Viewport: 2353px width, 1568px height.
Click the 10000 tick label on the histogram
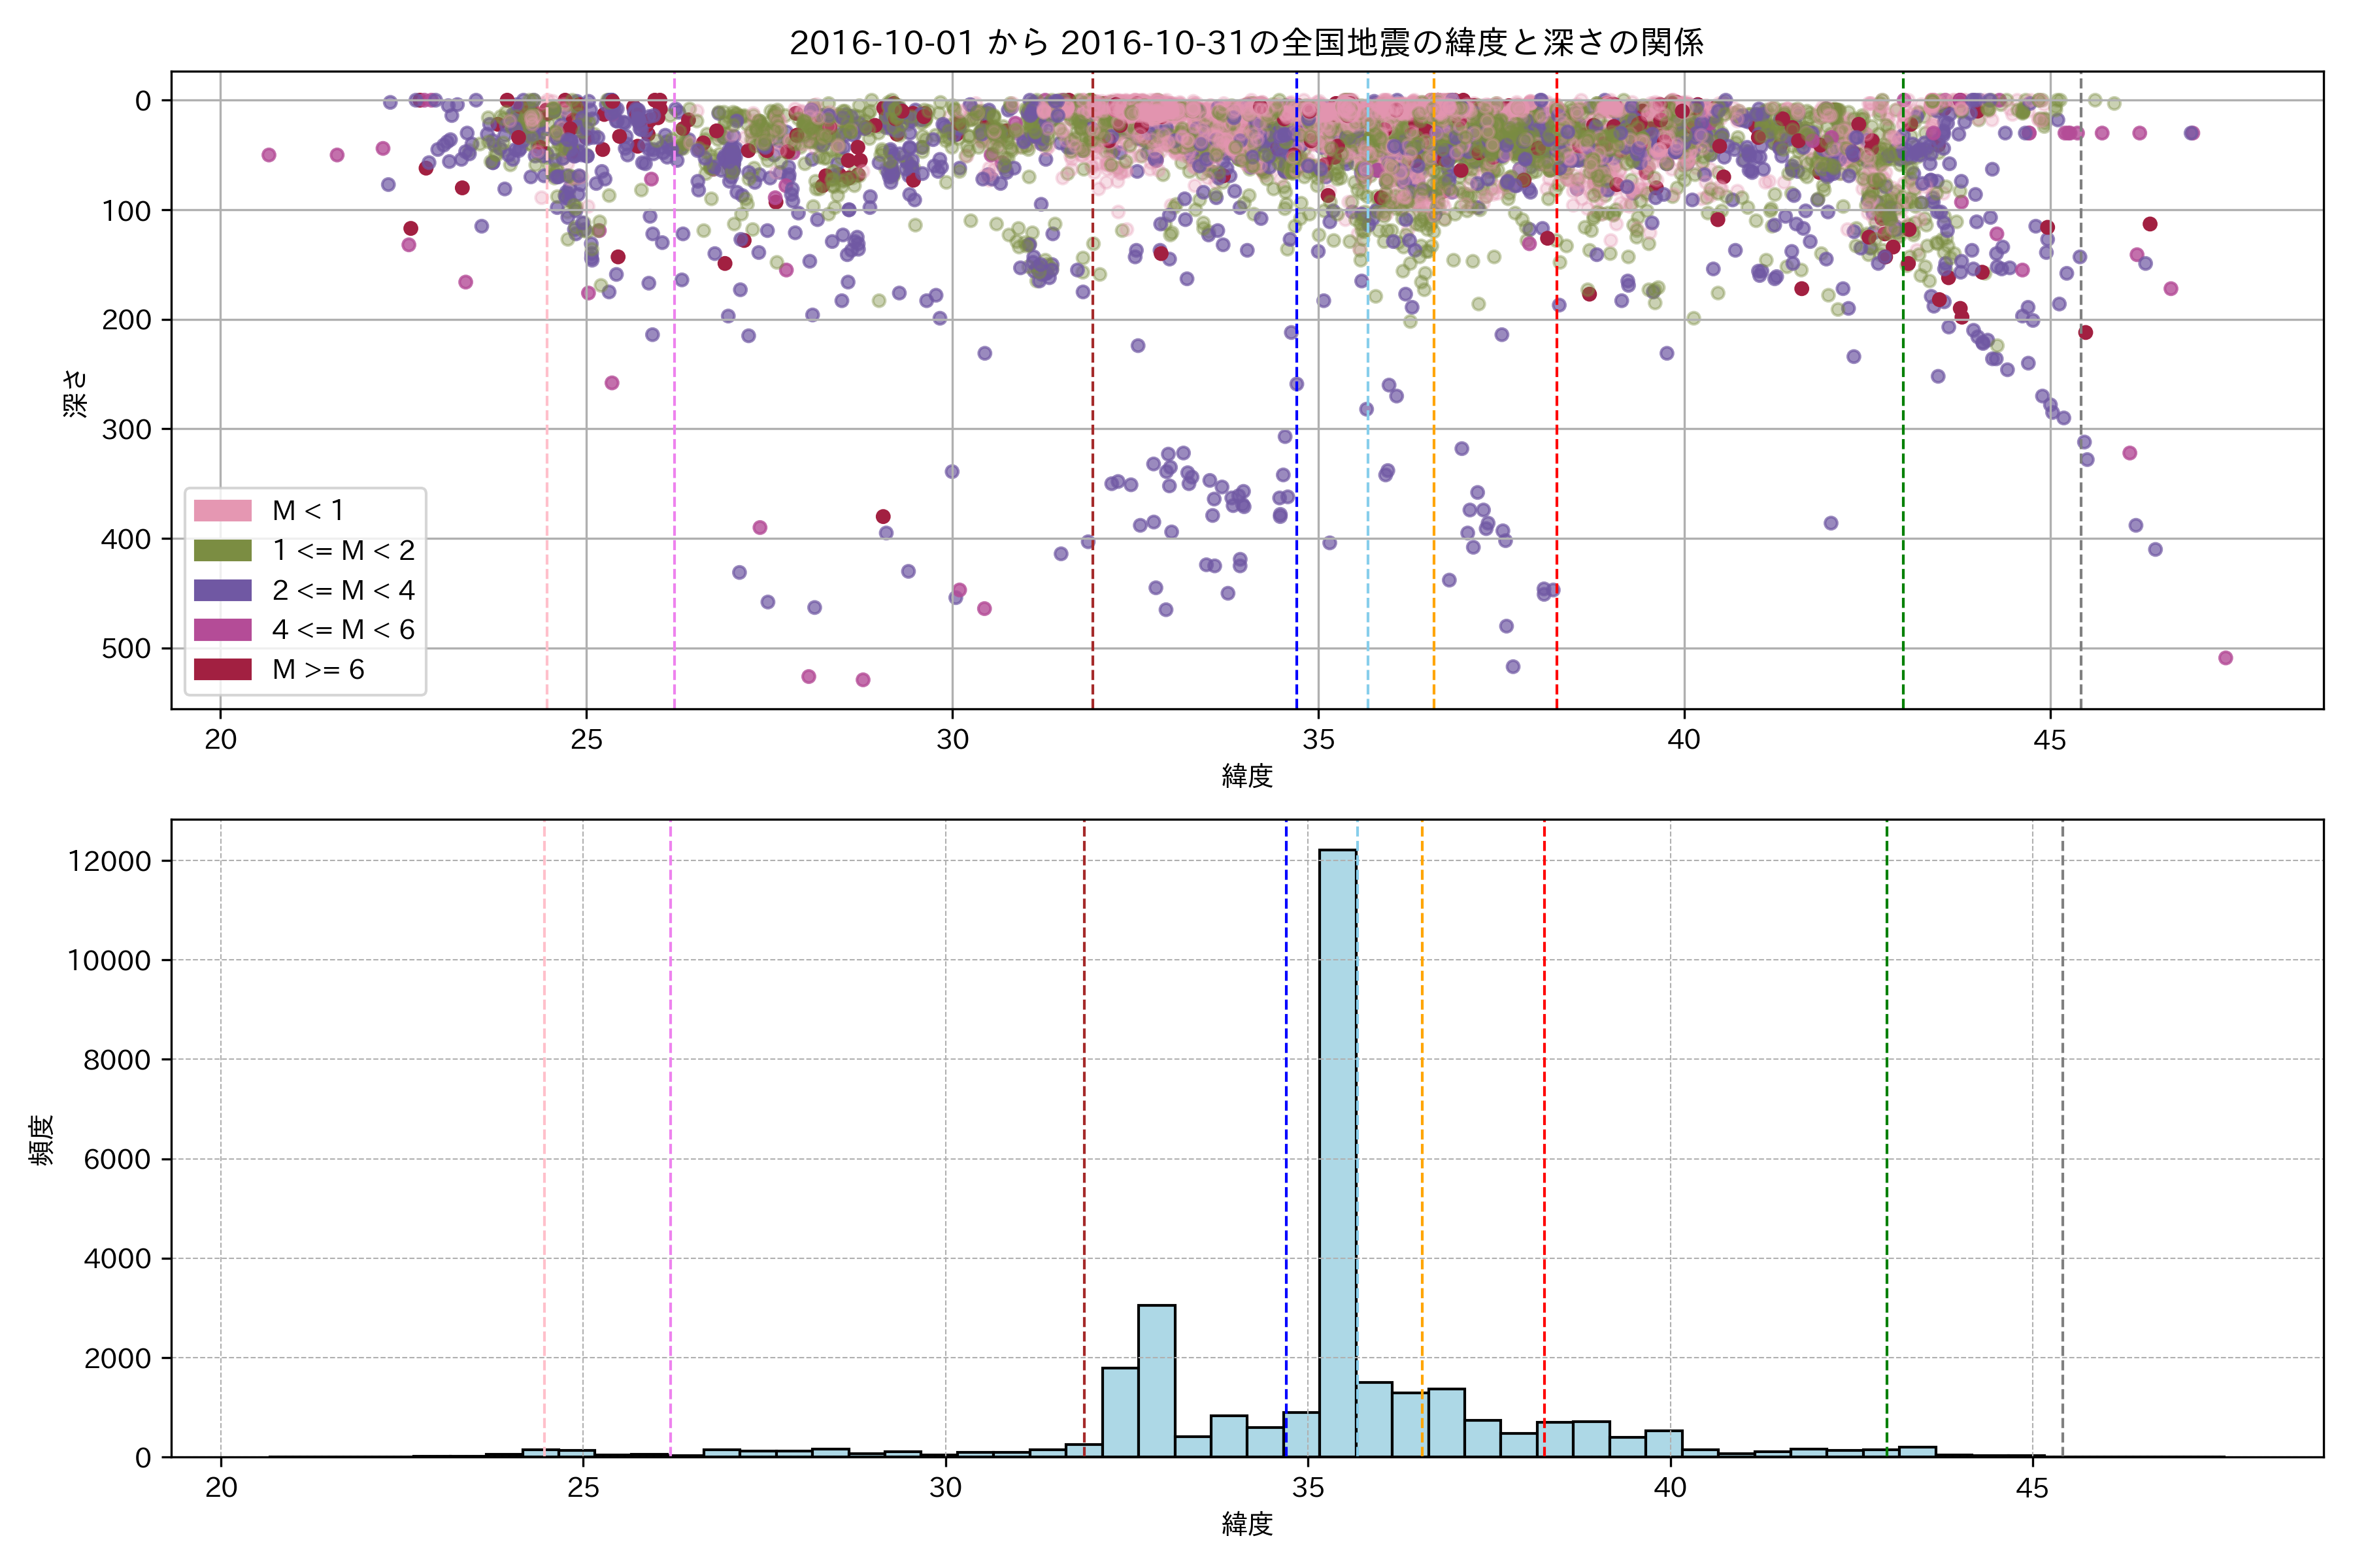pos(109,961)
